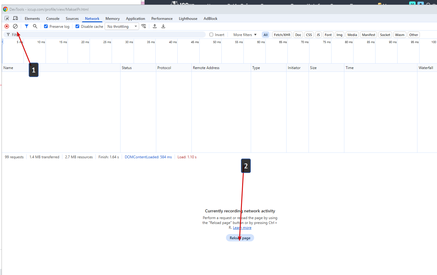Clear the network log
This screenshot has height=275, width=437.
tap(15, 26)
